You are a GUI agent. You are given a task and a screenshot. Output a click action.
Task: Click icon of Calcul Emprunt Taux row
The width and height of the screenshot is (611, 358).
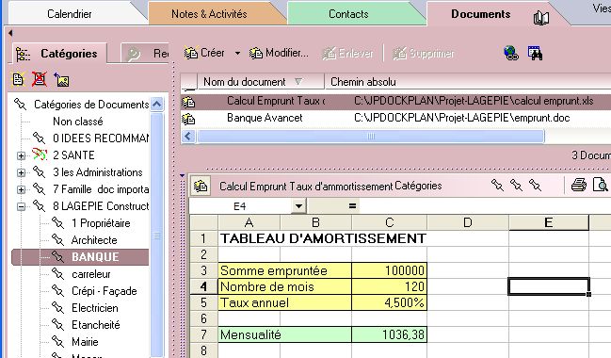pos(188,102)
